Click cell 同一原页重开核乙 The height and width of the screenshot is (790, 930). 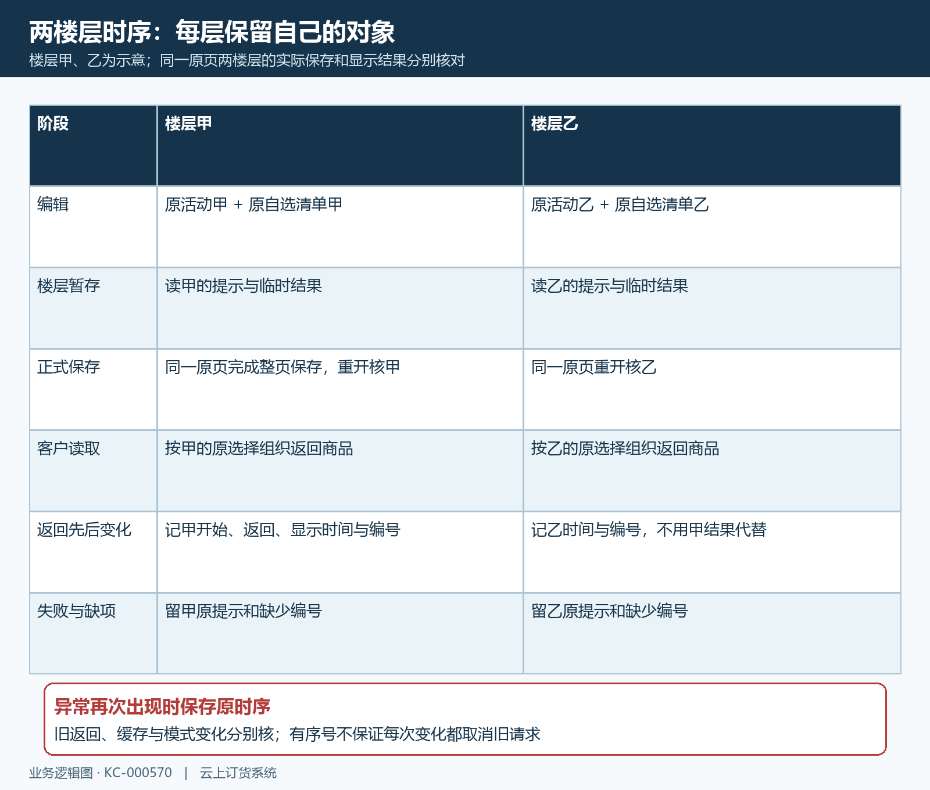click(x=712, y=390)
